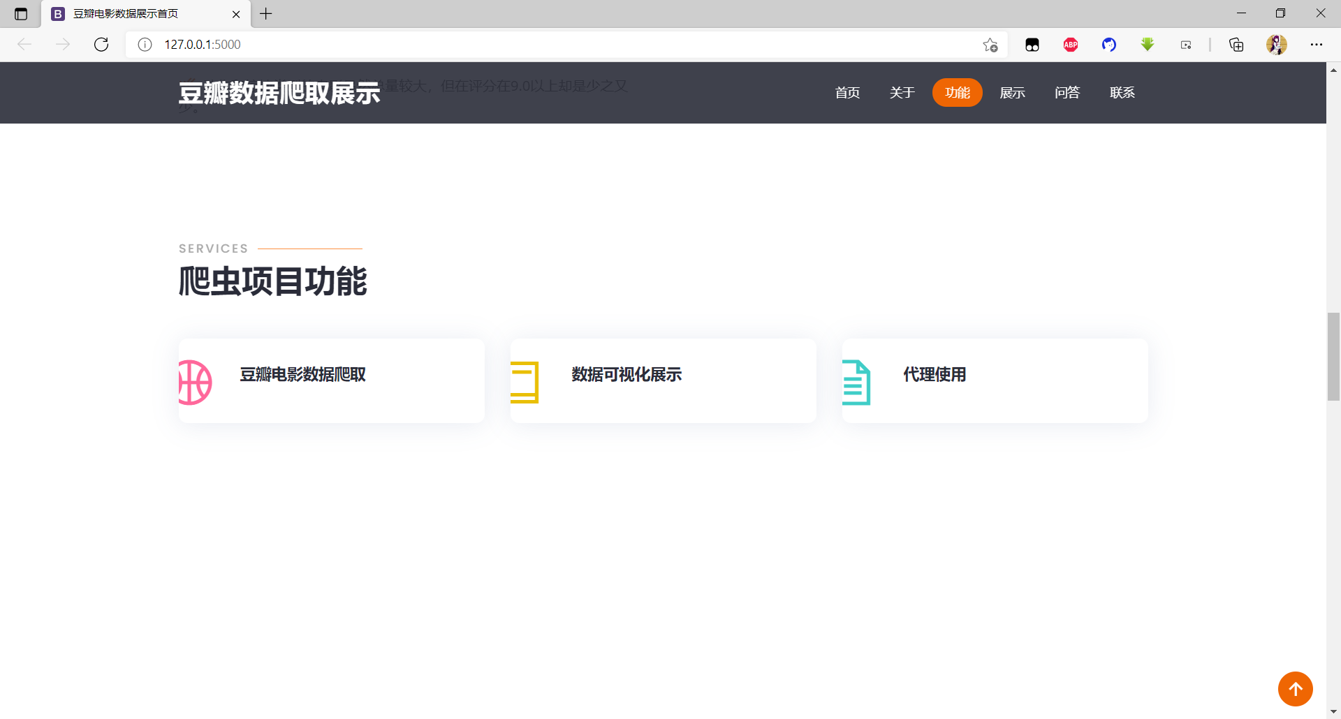The width and height of the screenshot is (1341, 719).
Task: Open the 豆瓣电影数据爬取 card title
Action: pos(303,375)
